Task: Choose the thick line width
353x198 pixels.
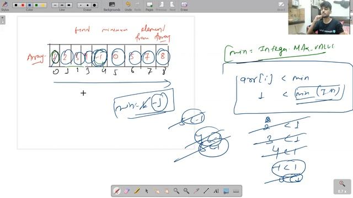Action: pos(68,5)
